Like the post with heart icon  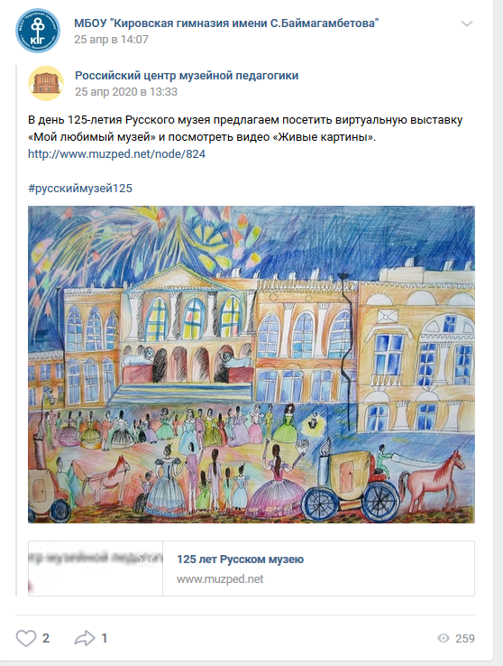[x=26, y=638]
